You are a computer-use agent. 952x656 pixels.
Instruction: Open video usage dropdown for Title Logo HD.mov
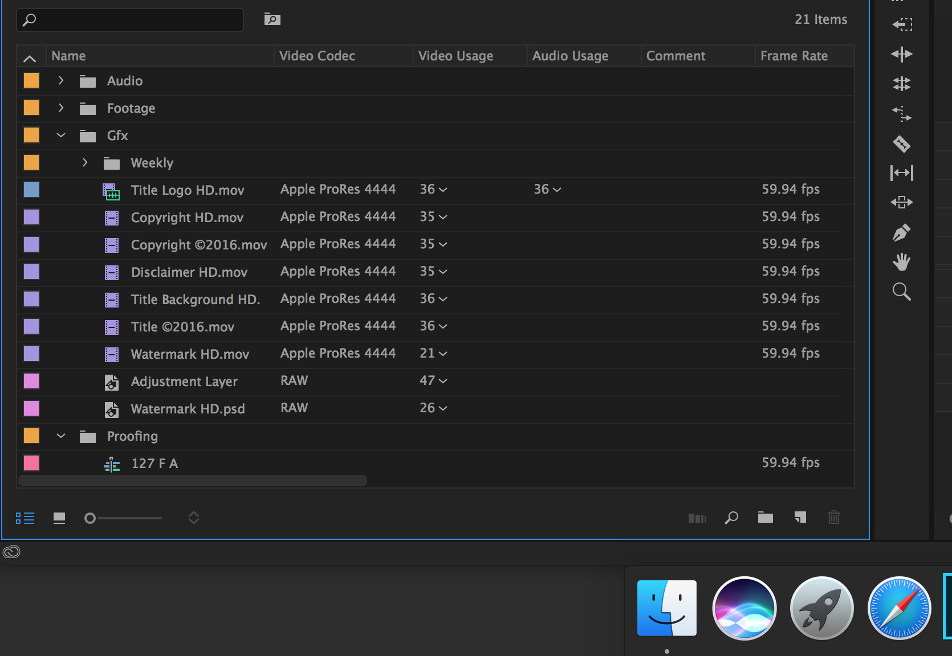443,190
